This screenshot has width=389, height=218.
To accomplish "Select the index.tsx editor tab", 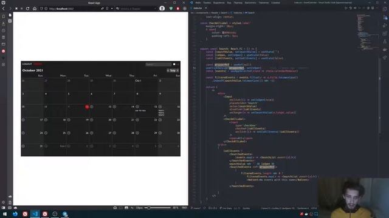I will (x=198, y=8).
